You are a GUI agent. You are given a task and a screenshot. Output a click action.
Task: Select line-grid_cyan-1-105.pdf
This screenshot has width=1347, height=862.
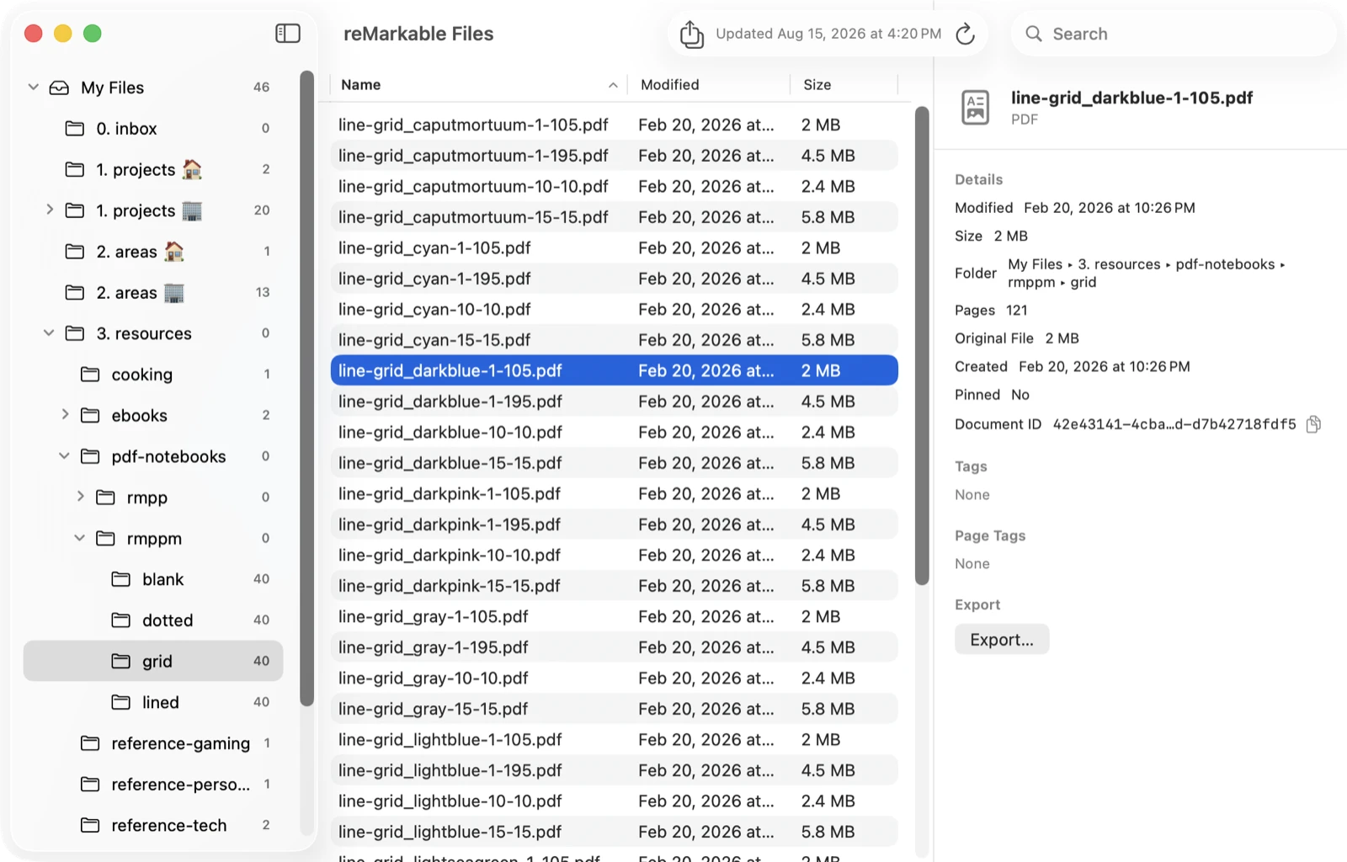pos(615,247)
